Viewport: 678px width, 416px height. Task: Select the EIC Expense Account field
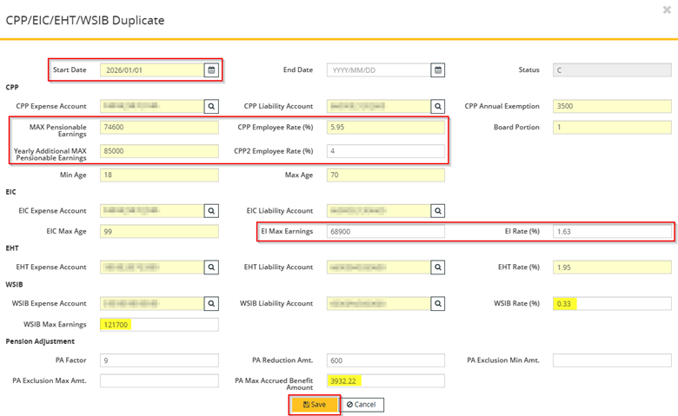(x=152, y=211)
